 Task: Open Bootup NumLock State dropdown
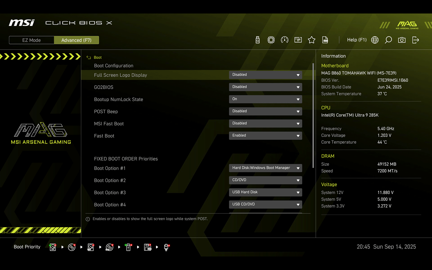[x=265, y=99]
